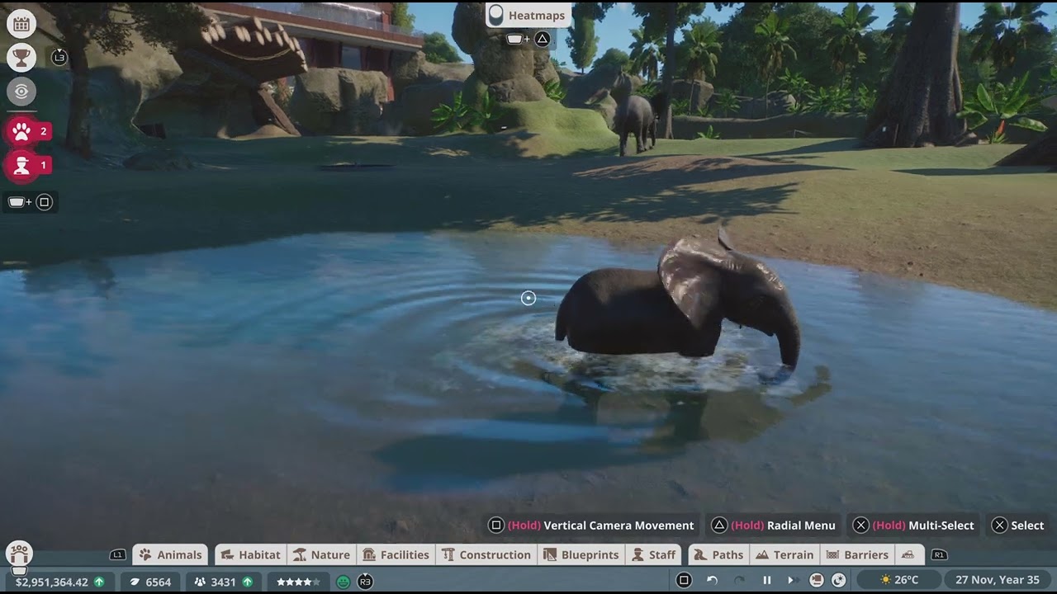View conservation credits 6564

[x=149, y=582]
